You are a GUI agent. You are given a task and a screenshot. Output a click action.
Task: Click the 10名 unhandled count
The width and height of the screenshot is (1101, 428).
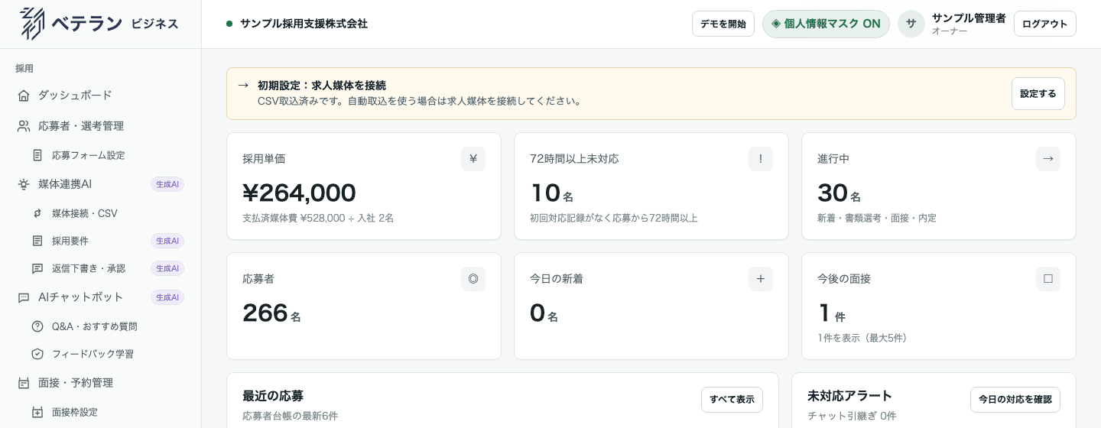pyautogui.click(x=551, y=193)
